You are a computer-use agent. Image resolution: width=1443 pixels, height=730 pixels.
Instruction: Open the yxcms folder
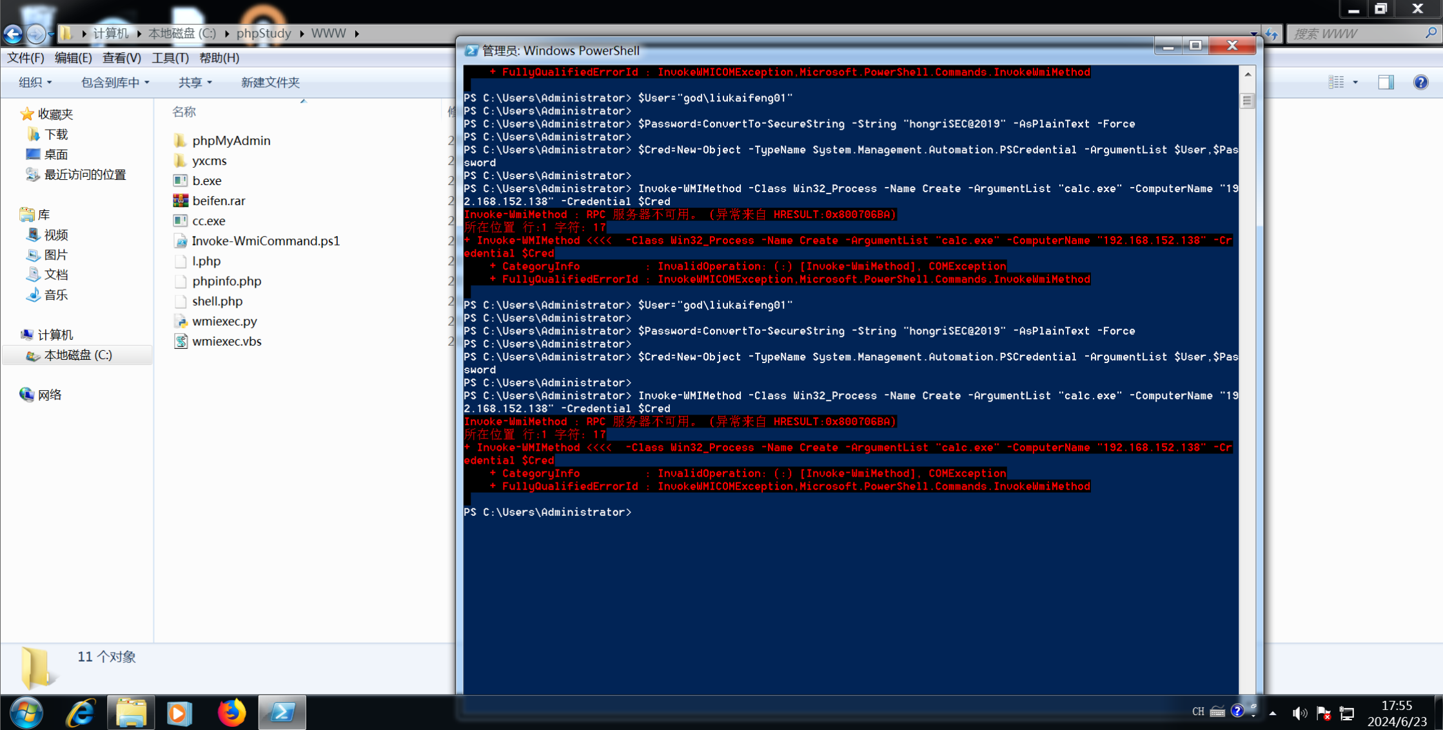point(210,160)
